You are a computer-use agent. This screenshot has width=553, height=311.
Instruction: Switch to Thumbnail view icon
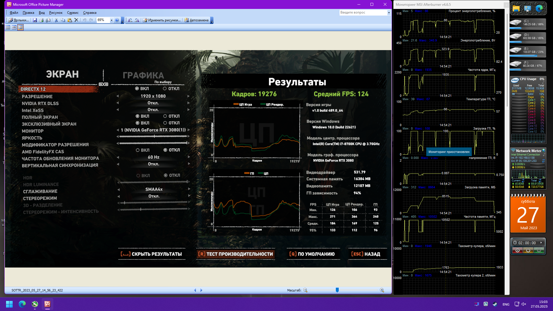point(8,27)
